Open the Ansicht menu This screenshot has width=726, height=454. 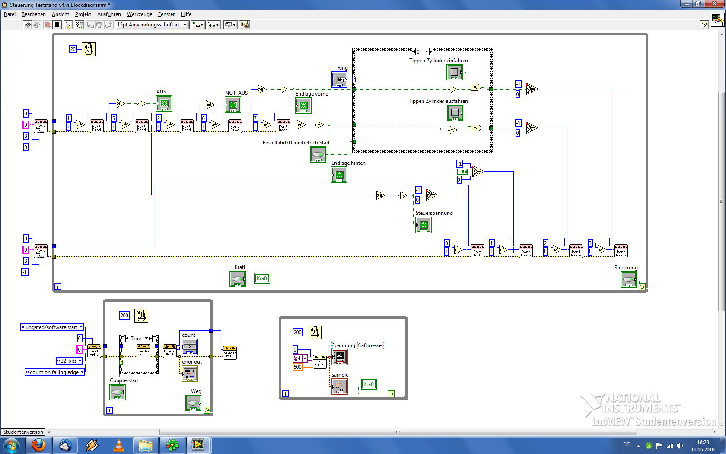60,14
